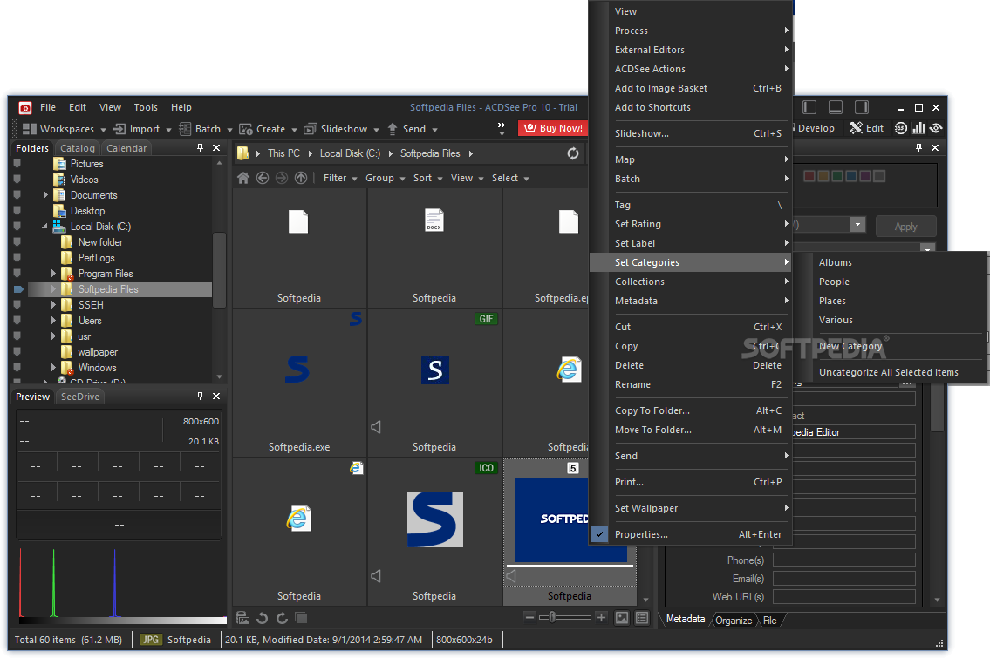
Task: Toggle Easy-Select indicator beside Users folder
Action: pos(17,321)
